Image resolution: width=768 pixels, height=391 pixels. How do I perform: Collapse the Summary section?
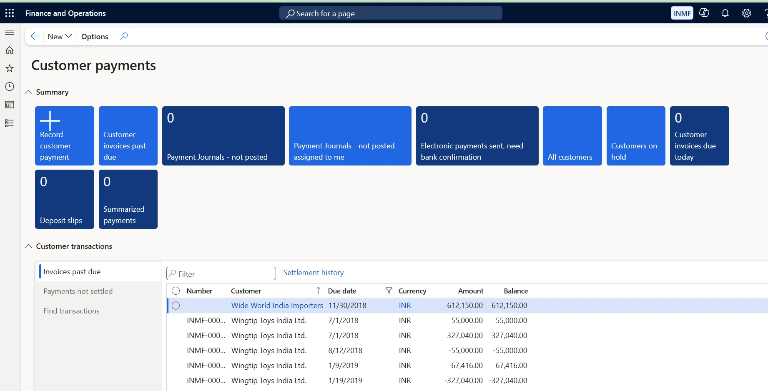coord(28,92)
